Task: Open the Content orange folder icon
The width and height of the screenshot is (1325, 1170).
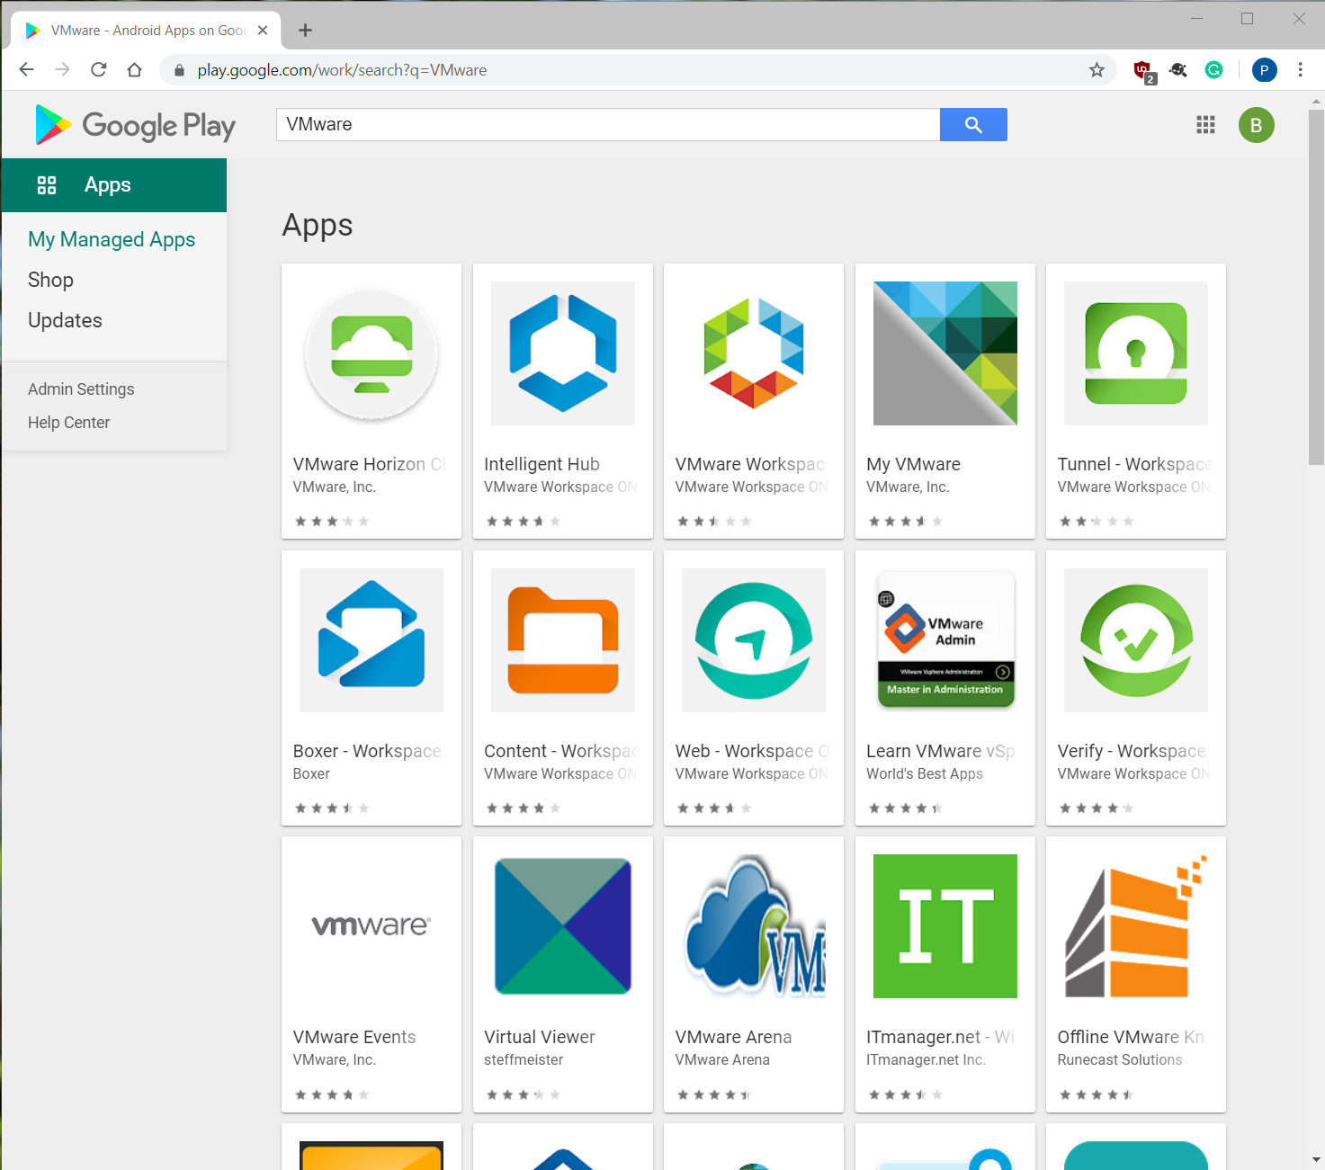Action: pyautogui.click(x=563, y=640)
